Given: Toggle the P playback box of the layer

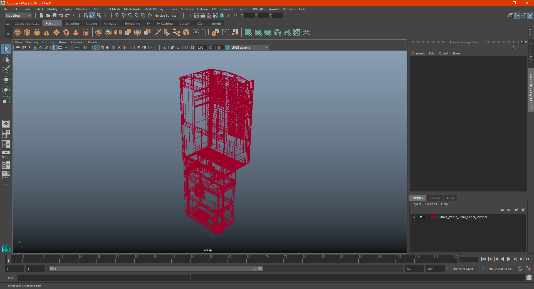Looking at the screenshot, I should pos(421,217).
